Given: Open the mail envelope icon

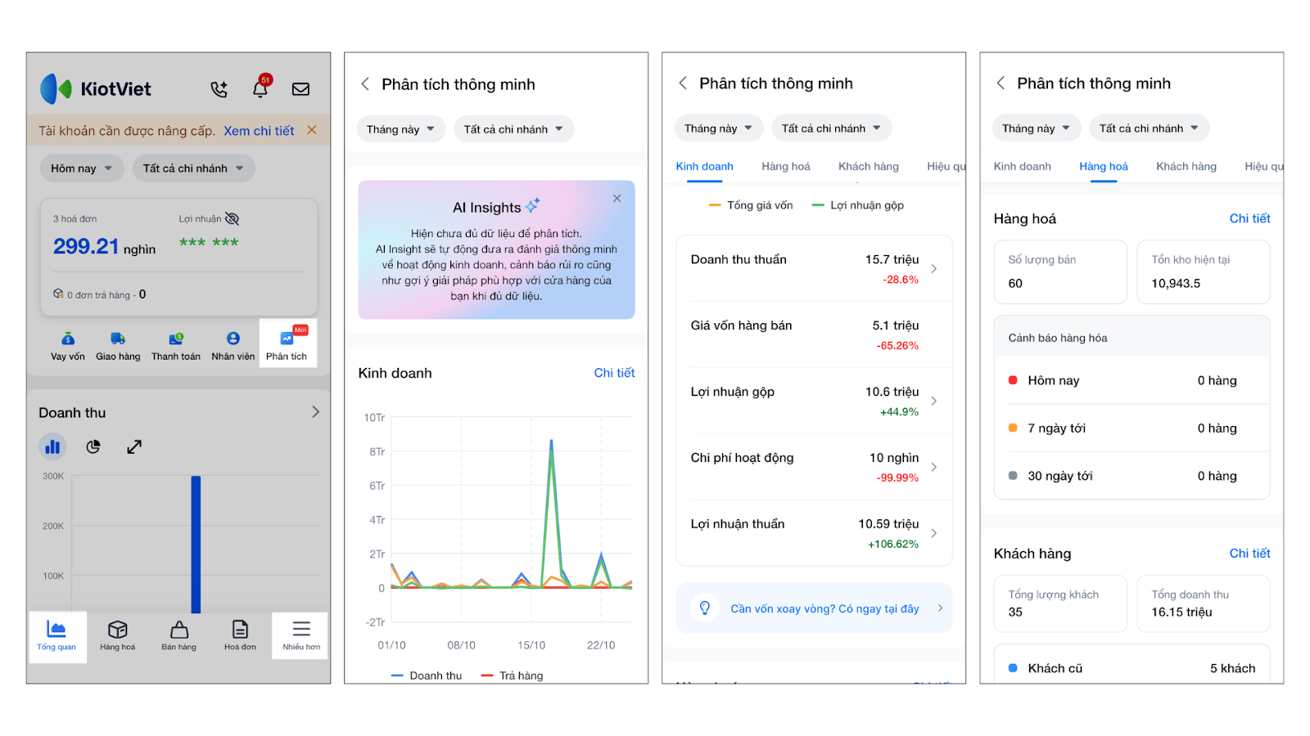Looking at the screenshot, I should tap(300, 89).
